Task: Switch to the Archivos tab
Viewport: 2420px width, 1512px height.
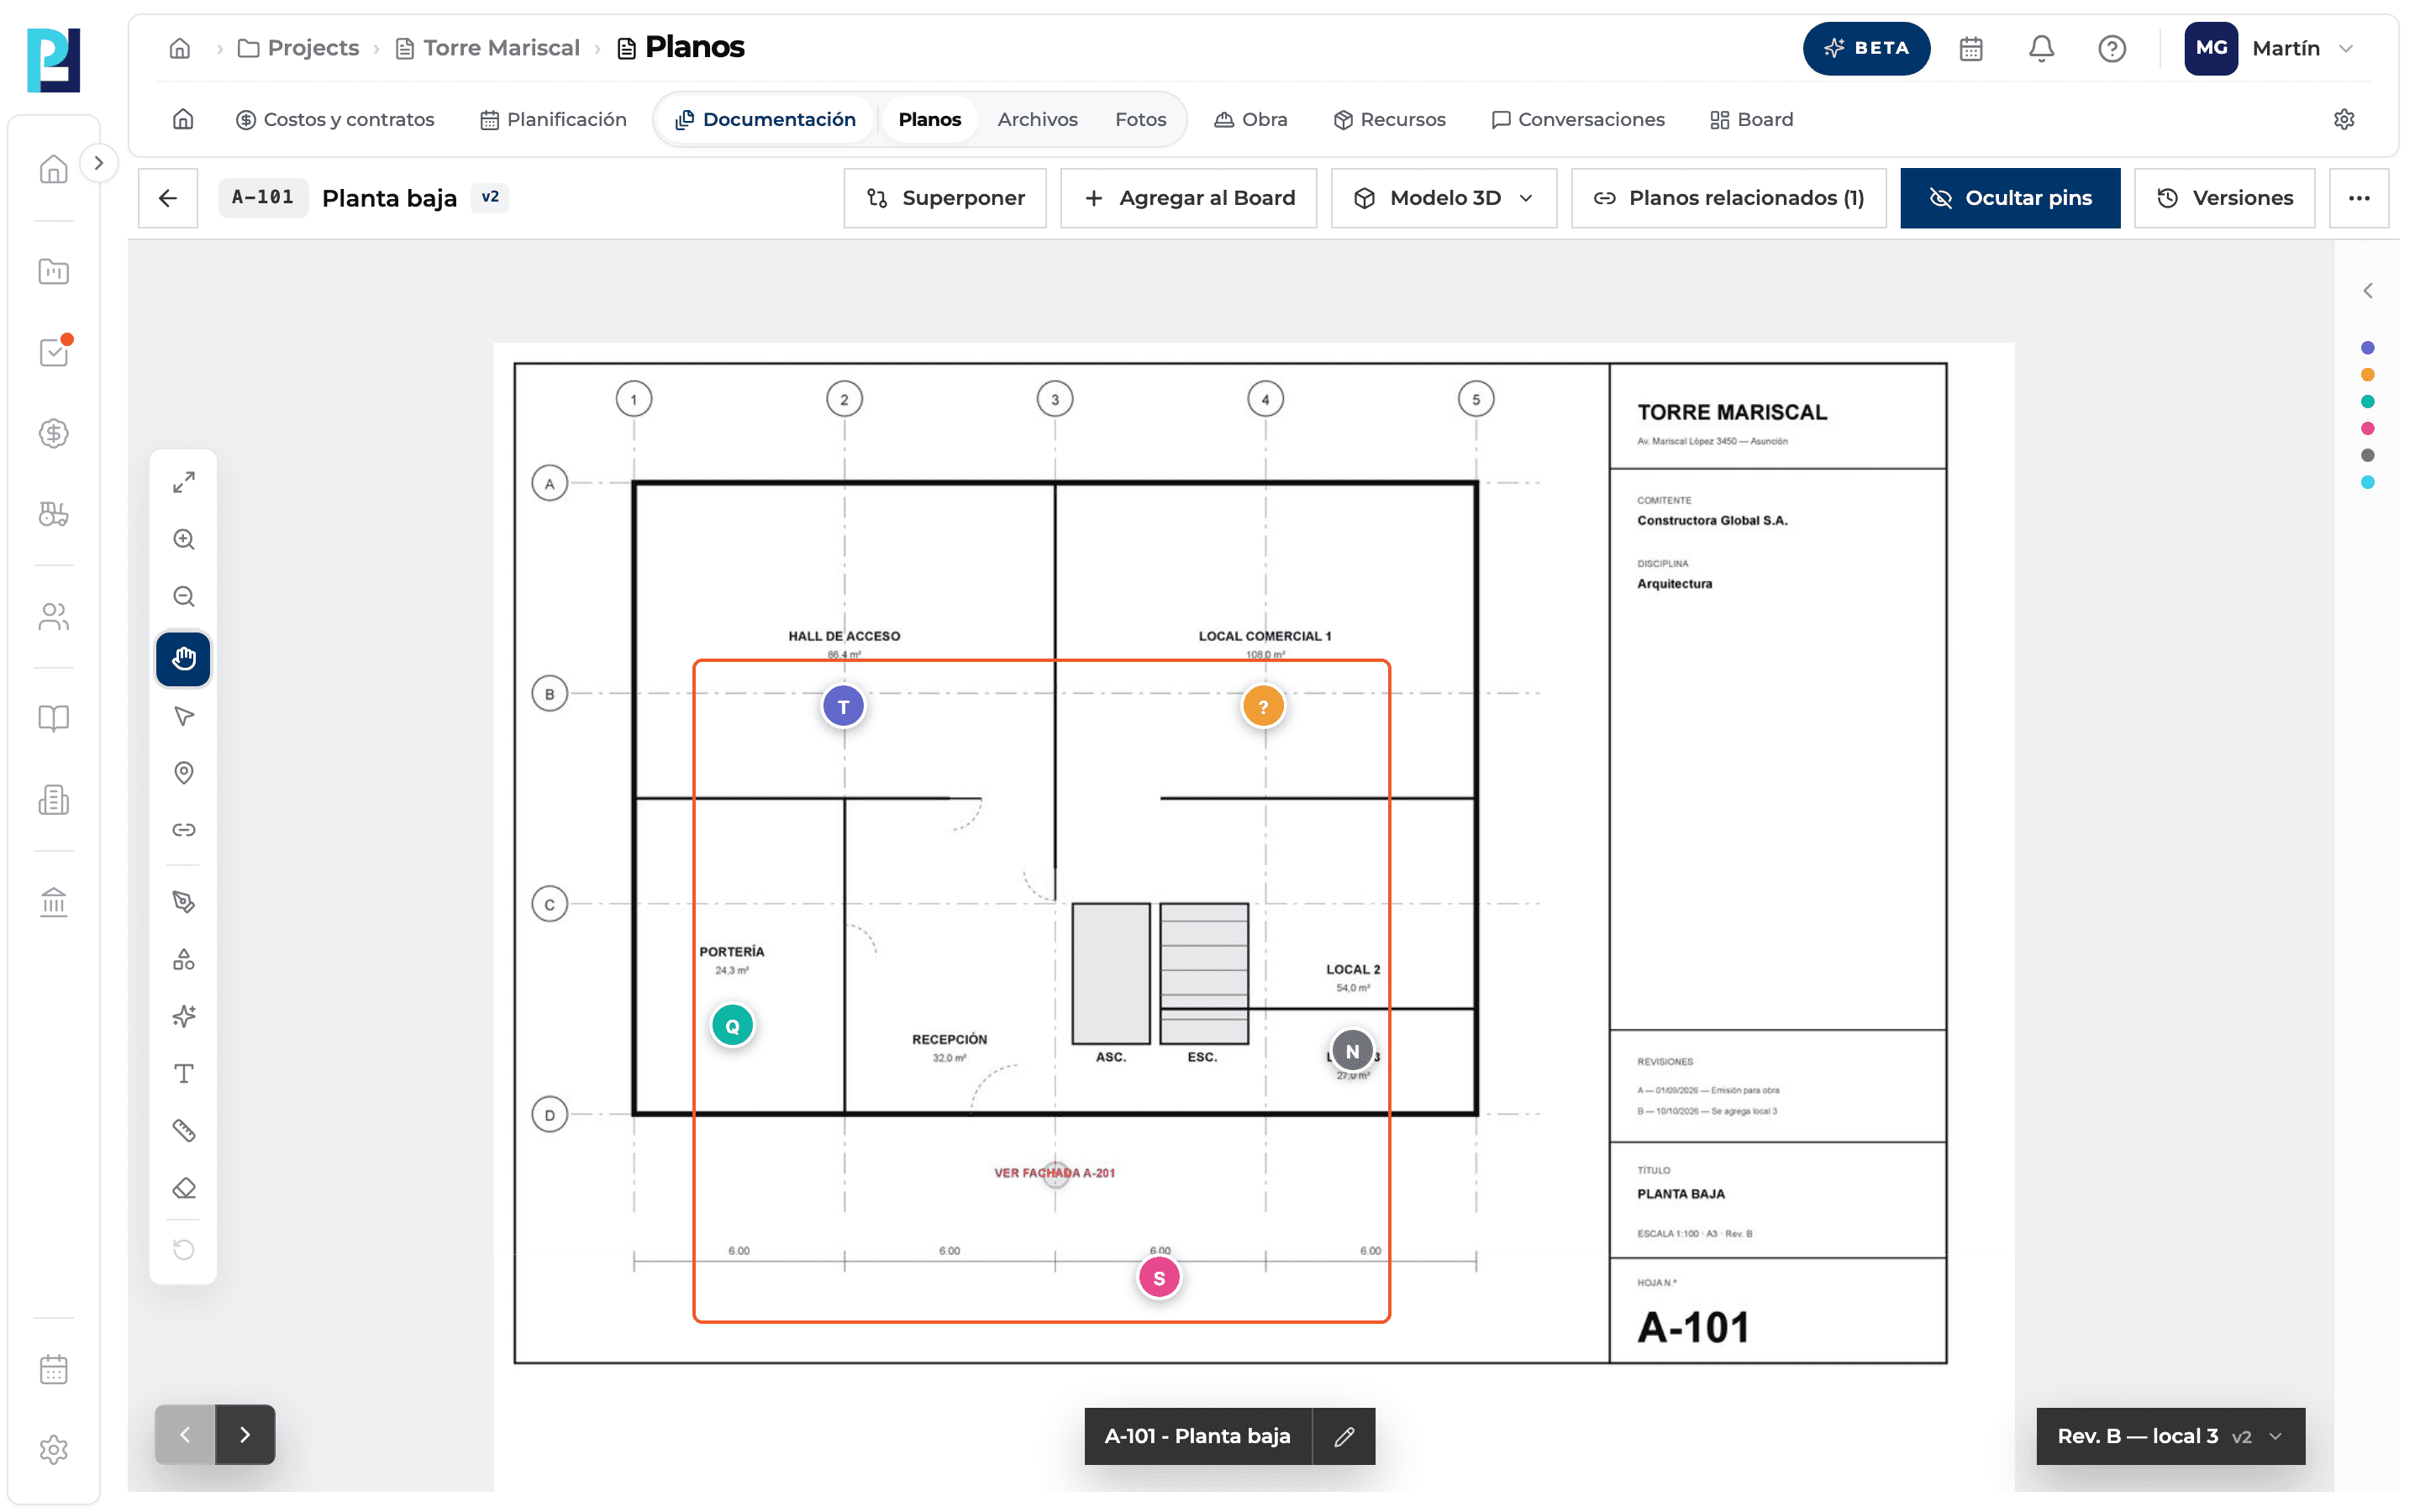Action: [x=1037, y=119]
